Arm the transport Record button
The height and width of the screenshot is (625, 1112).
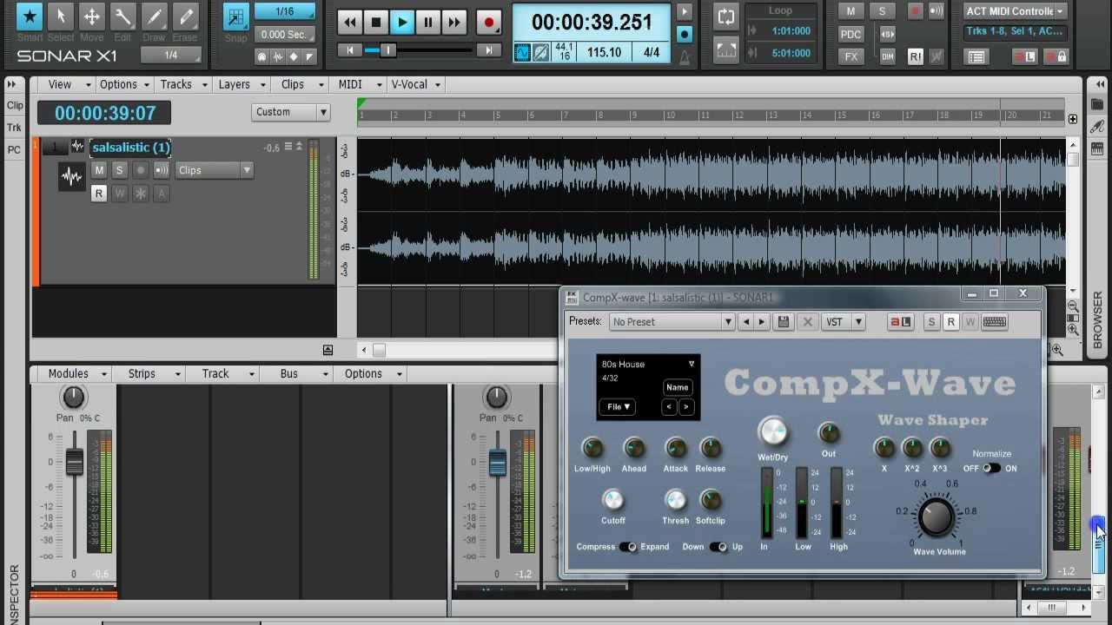[488, 23]
